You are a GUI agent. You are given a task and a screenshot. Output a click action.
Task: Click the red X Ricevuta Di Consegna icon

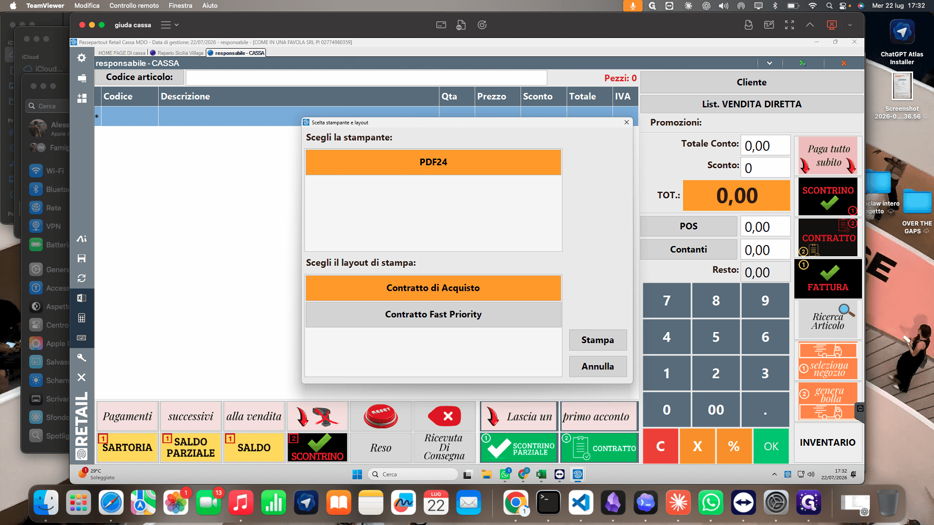(444, 416)
